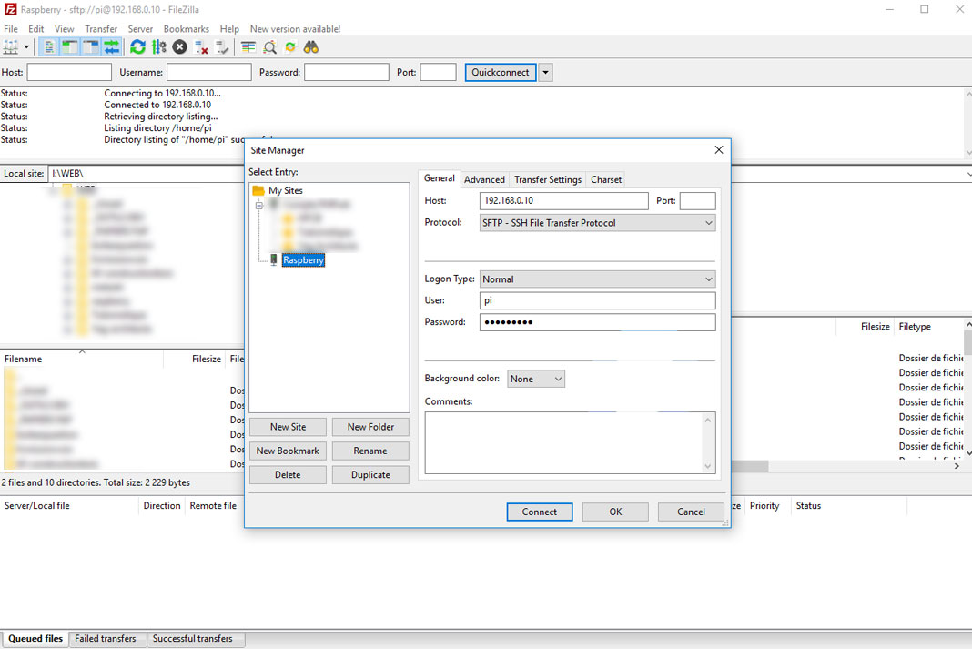The height and width of the screenshot is (649, 972).
Task: Open dropdown arrow beside Site Manager icon
Action: [26, 47]
